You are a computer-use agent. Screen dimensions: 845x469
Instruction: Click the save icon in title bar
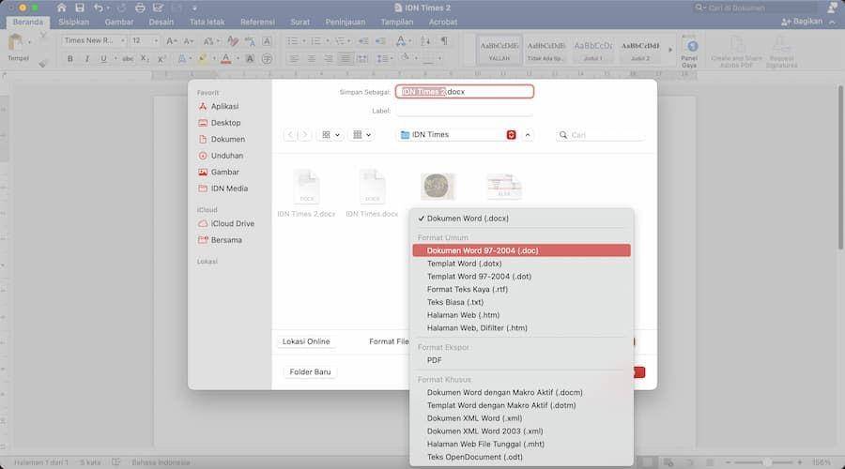coord(79,8)
